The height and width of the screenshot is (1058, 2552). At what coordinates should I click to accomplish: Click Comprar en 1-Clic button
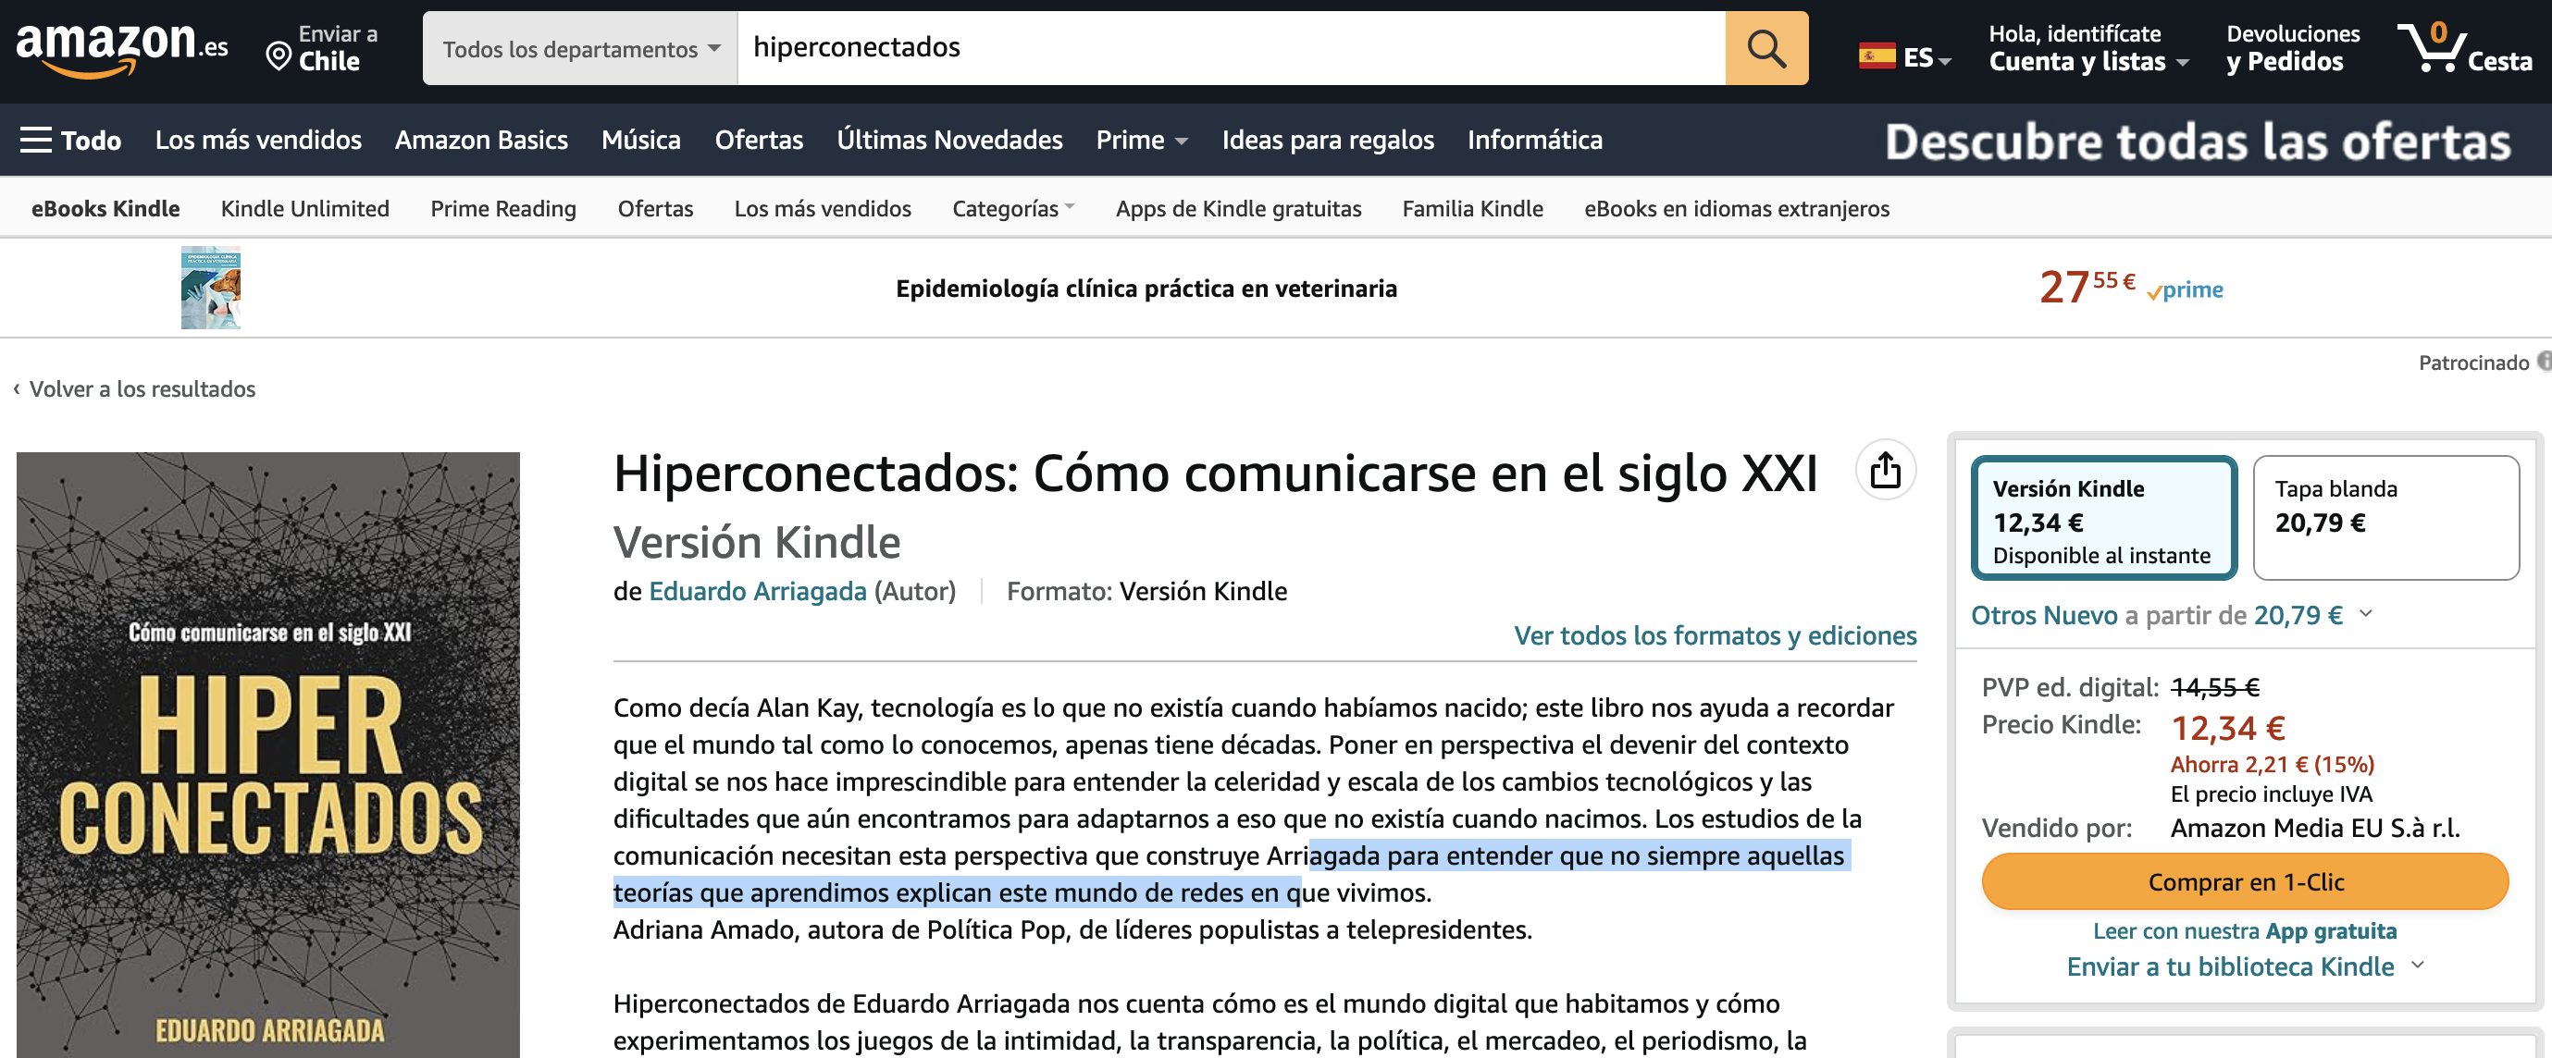pyautogui.click(x=2245, y=882)
